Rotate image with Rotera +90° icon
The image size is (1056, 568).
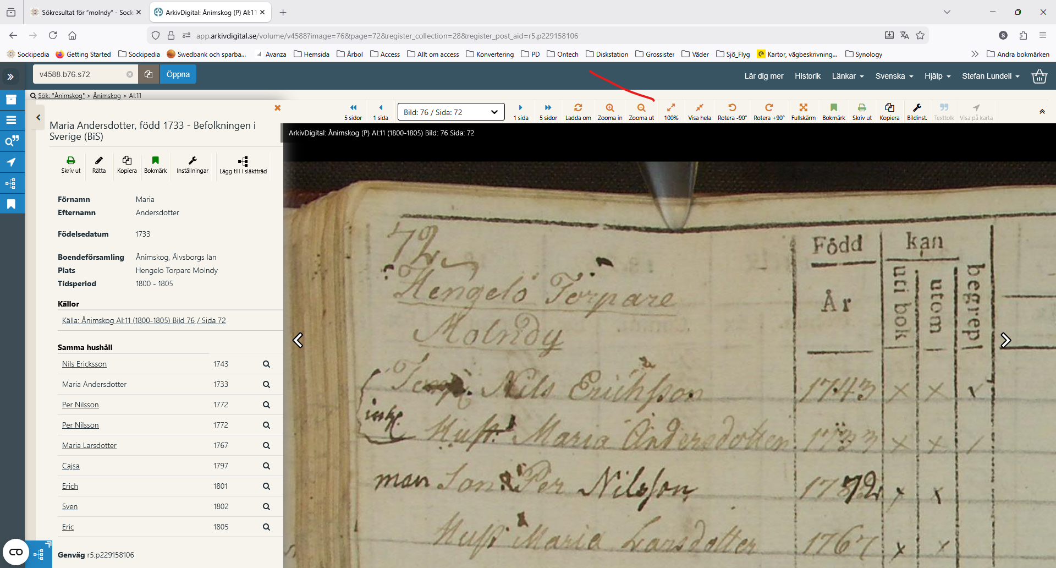768,108
